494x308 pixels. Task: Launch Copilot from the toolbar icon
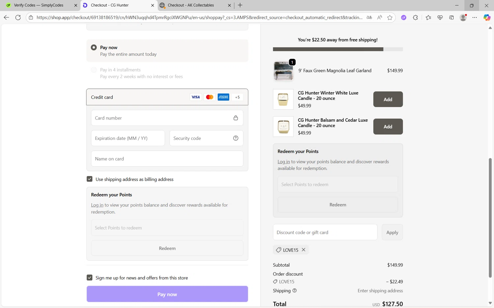(x=487, y=17)
